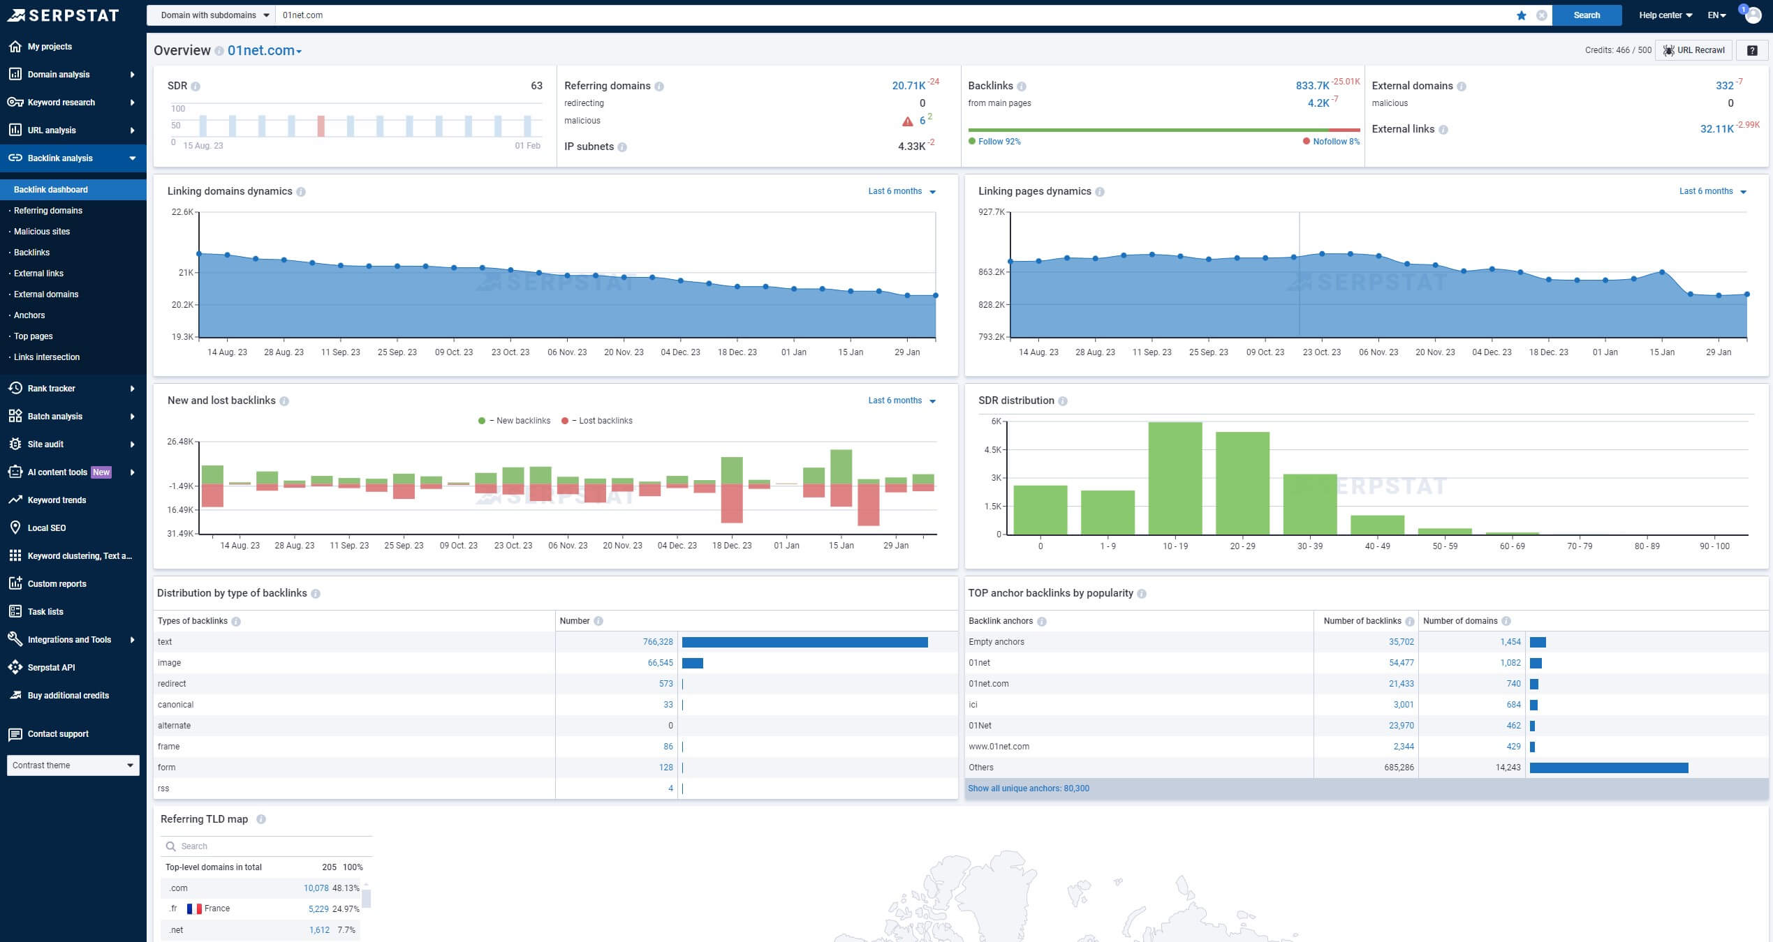Open New and lost backlinks period dropdown
This screenshot has height=942, width=1773.
coord(902,401)
